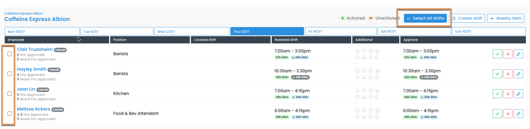This screenshot has width=530, height=129.
Task: Select Hayley Smith's shift checkbox
Action: tap(10, 74)
